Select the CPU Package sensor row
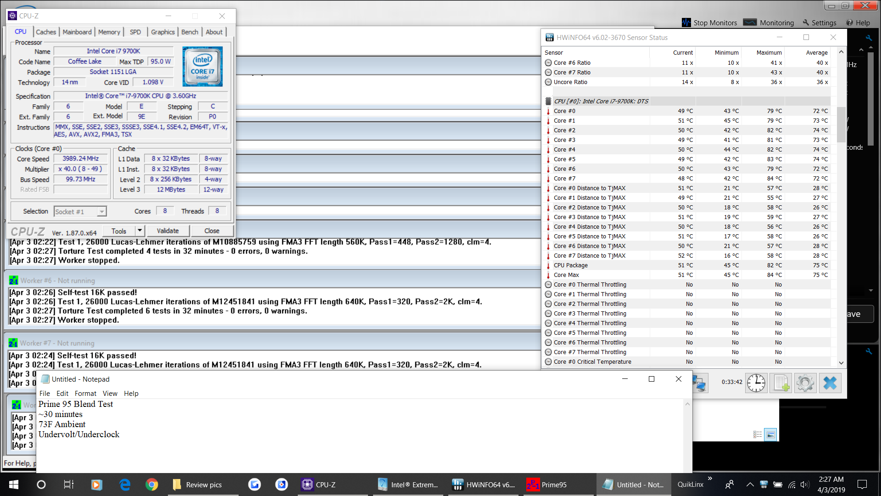The width and height of the screenshot is (881, 496). [687, 265]
